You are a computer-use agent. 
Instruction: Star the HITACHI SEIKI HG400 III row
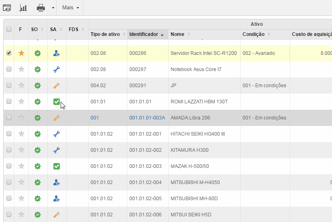(x=21, y=134)
